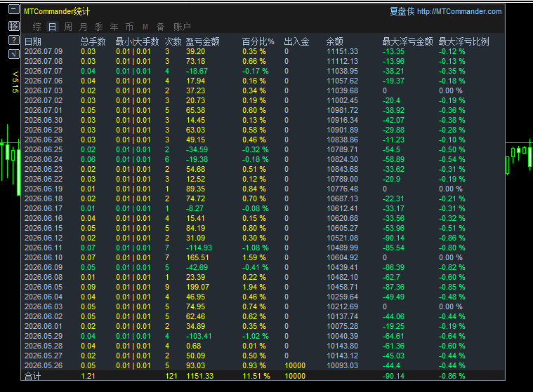The width and height of the screenshot is (533, 392).
Task: Click the 合计 totals row
Action: click(x=263, y=376)
